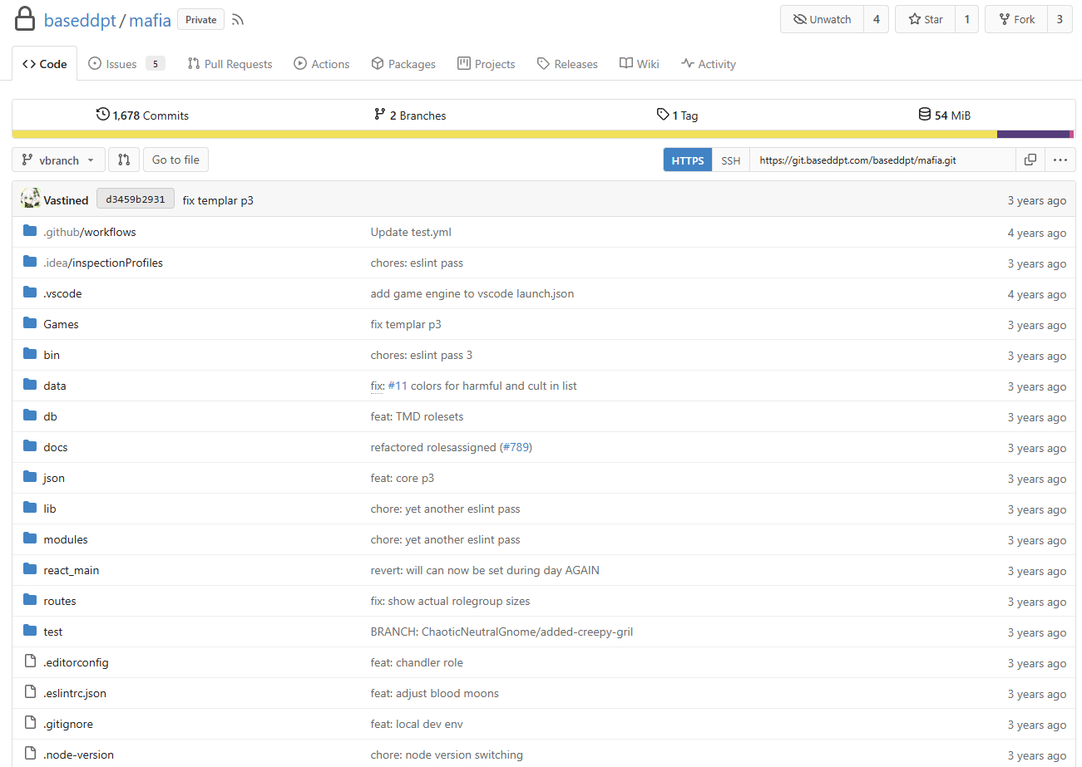Click the modules folder icon

[31, 539]
